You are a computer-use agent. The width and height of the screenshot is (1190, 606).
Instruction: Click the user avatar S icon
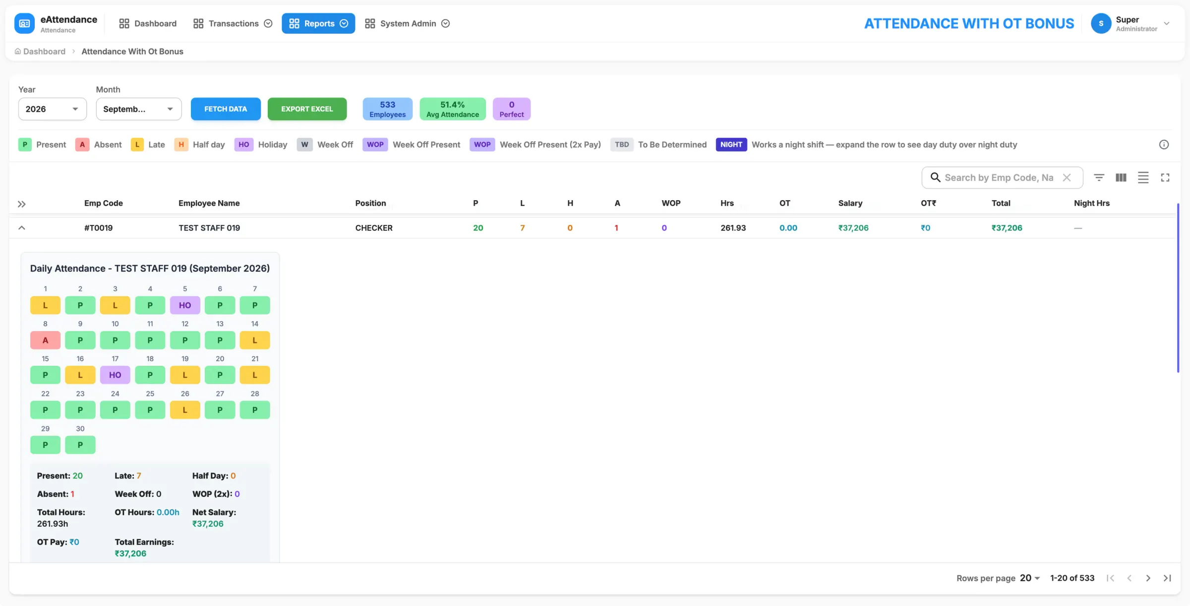[1101, 23]
